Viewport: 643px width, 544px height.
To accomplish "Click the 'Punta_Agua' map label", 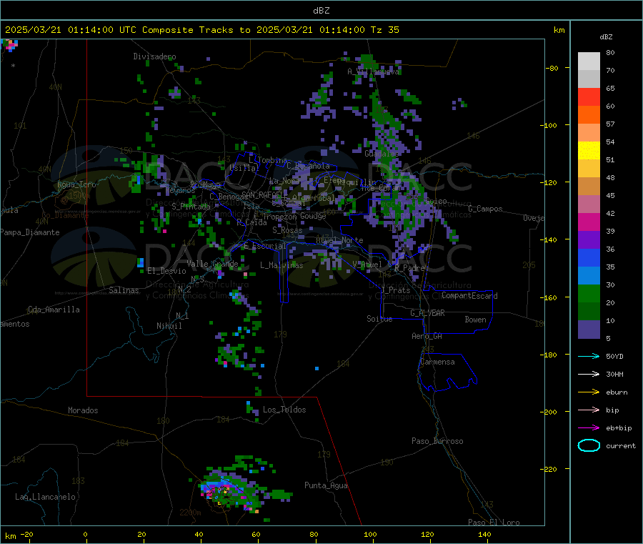I will tap(326, 485).
